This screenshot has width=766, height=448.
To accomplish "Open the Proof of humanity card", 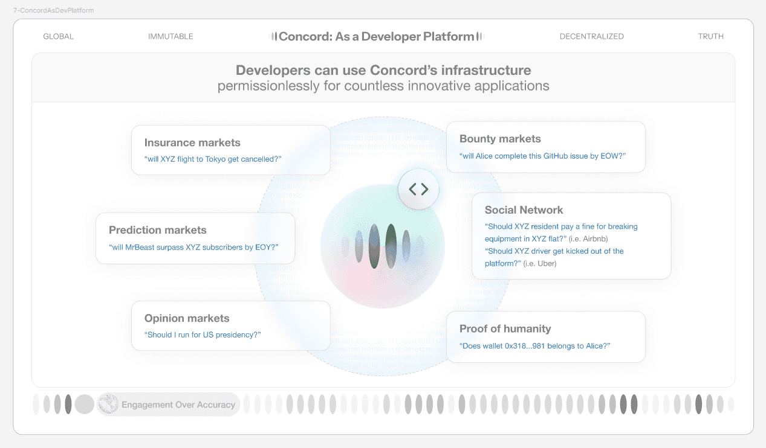I will 546,337.
